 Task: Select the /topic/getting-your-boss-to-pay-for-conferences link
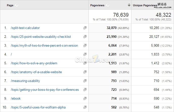pos(45,90)
